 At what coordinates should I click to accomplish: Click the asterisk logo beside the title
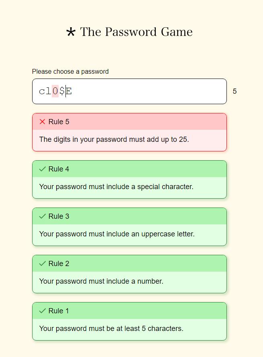71,32
